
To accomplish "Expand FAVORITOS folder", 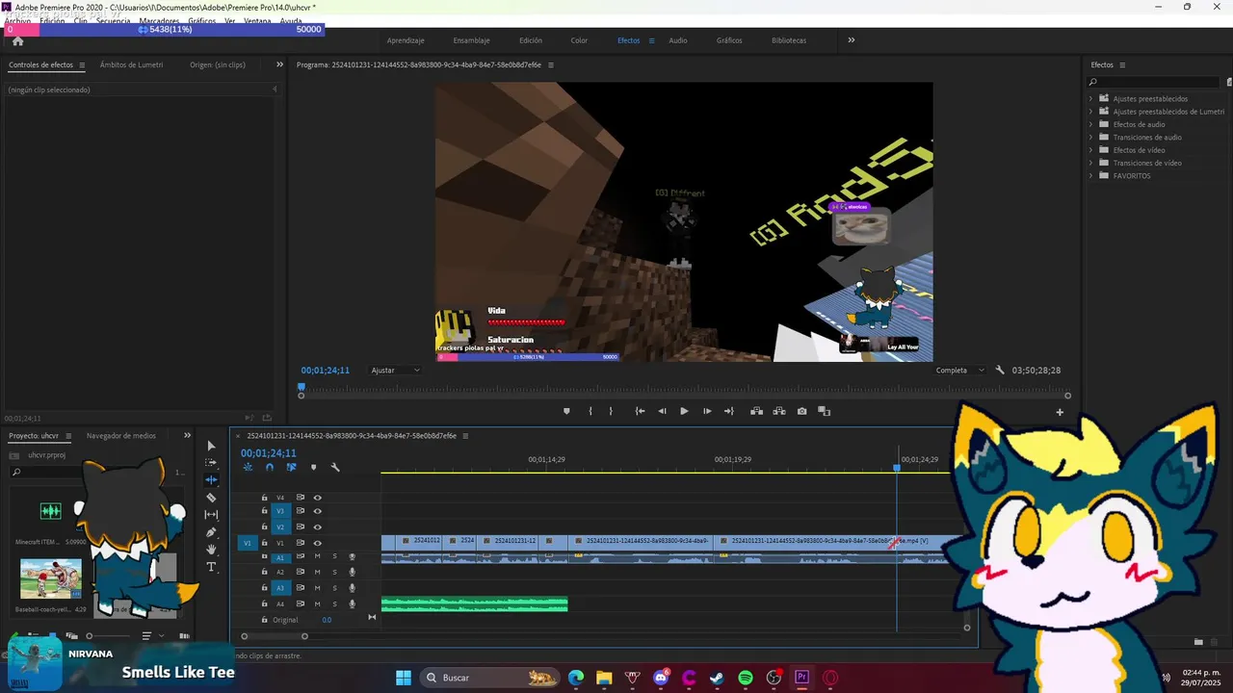I will (1091, 175).
